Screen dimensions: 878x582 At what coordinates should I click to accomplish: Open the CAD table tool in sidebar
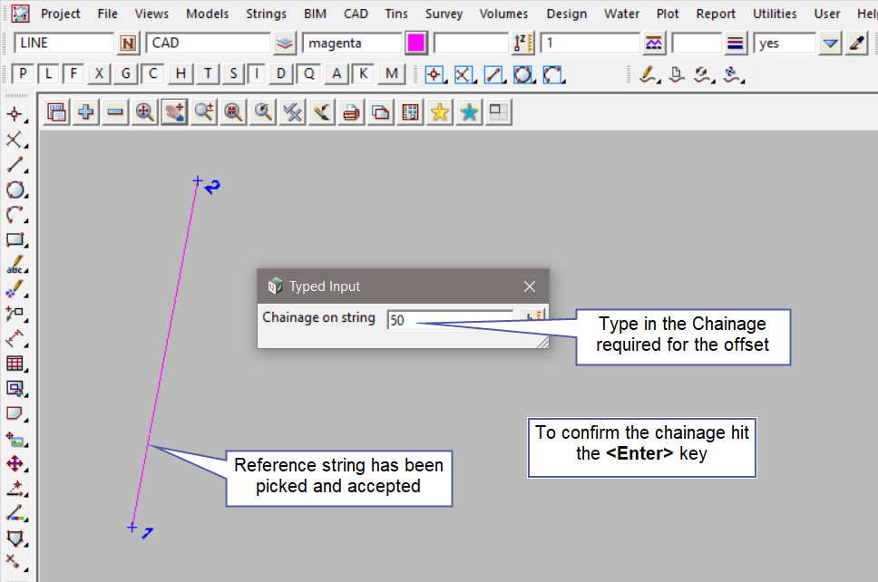point(15,364)
